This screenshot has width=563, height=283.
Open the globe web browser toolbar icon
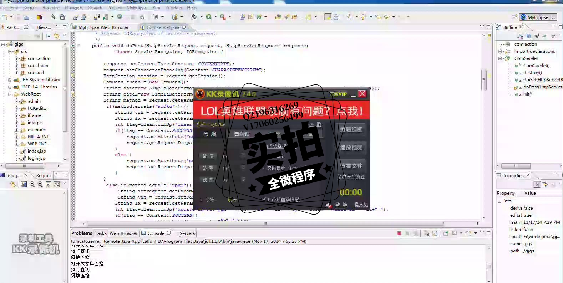(120, 17)
